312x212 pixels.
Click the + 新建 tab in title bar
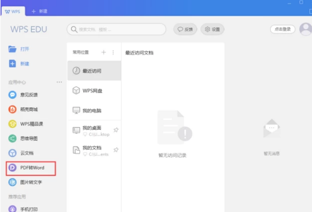39,12
